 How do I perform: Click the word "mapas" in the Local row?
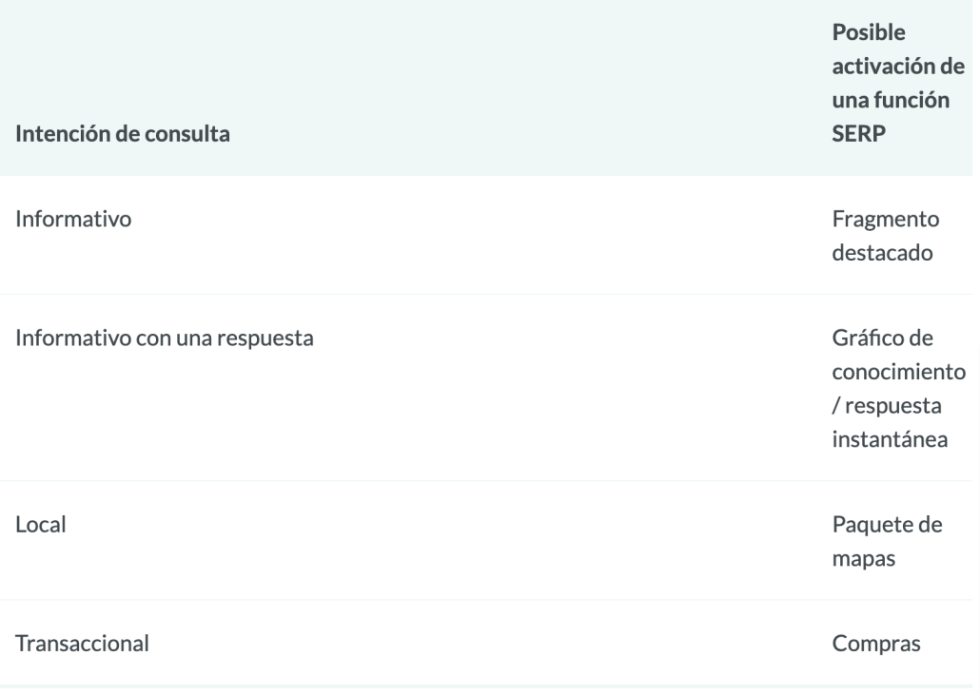tap(860, 557)
